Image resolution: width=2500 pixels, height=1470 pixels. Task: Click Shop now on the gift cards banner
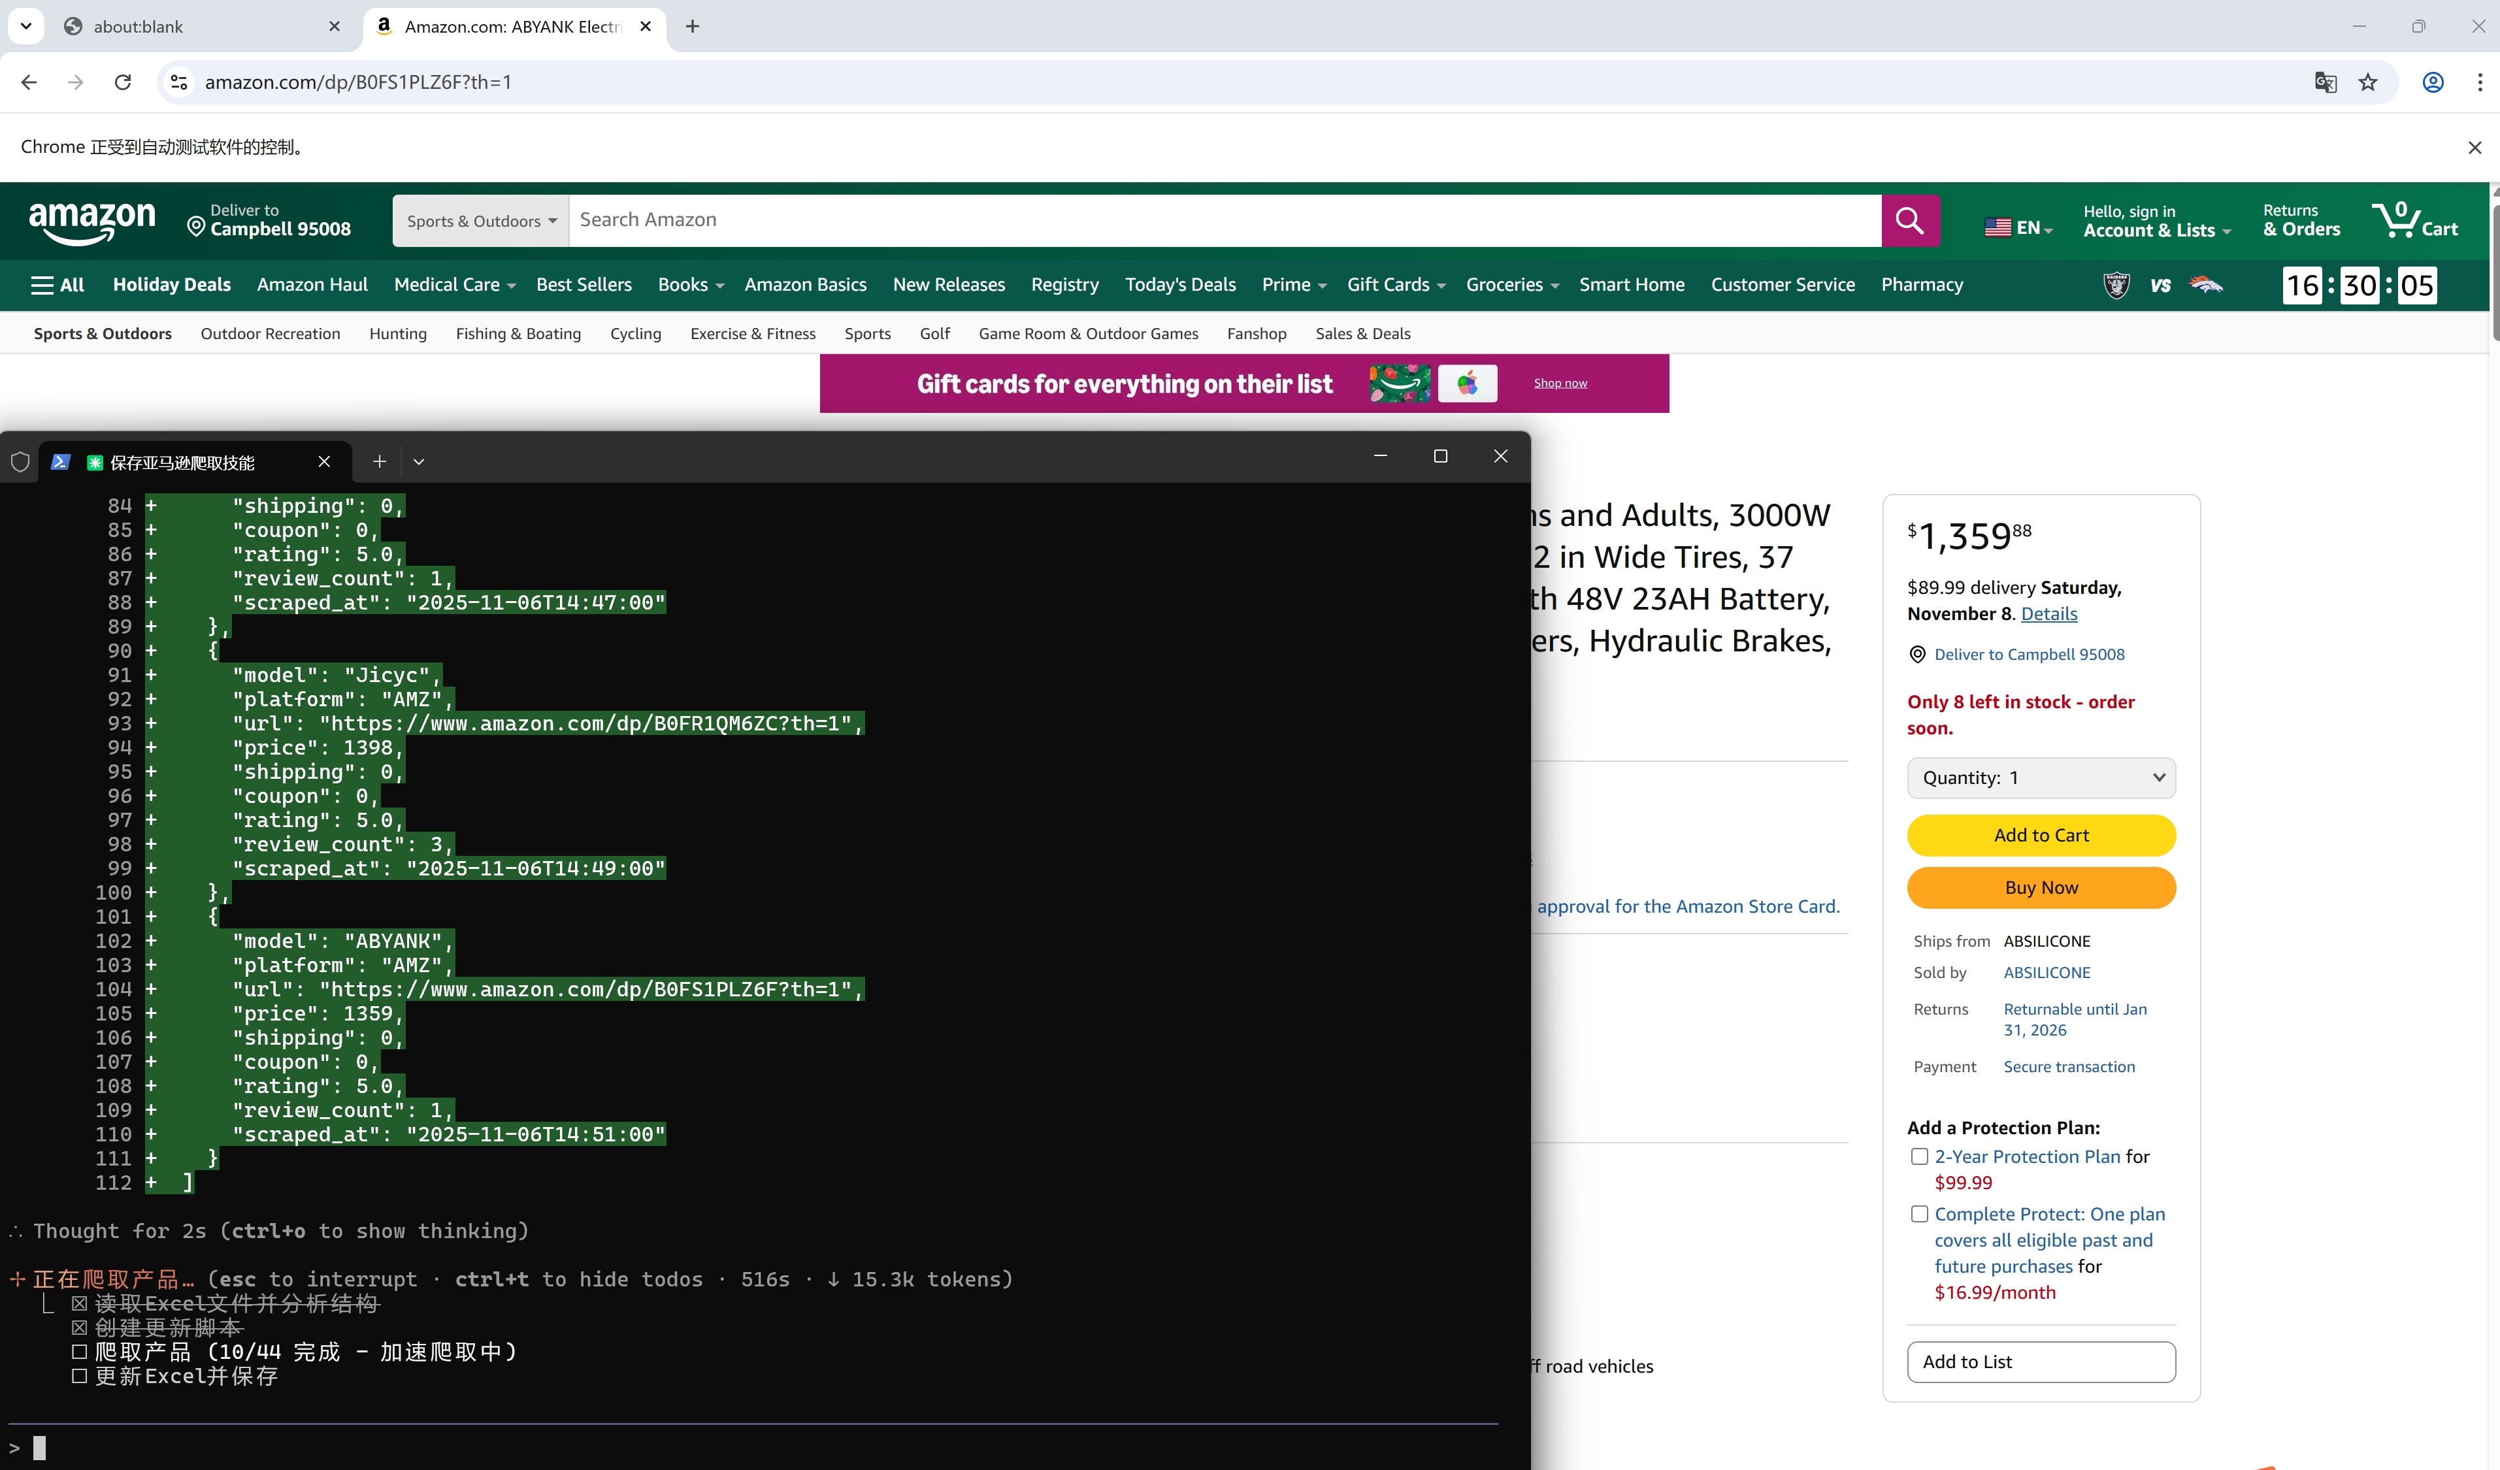pyautogui.click(x=1560, y=384)
